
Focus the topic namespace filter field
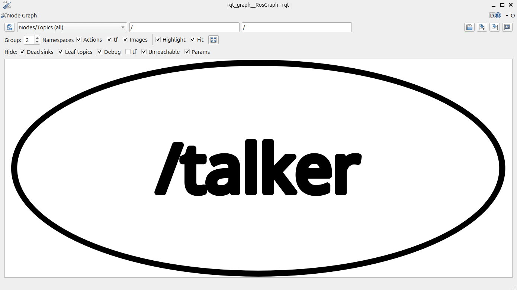(297, 27)
